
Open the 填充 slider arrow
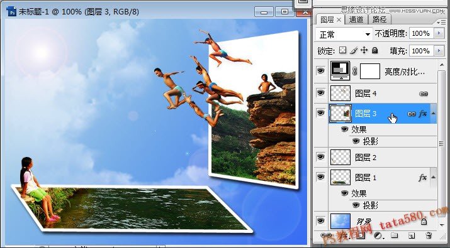pyautogui.click(x=439, y=51)
